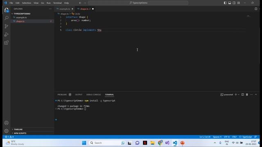Click 'class' keyword on line 5
Image resolution: width=262 pixels, height=147 pixels.
(69, 30)
